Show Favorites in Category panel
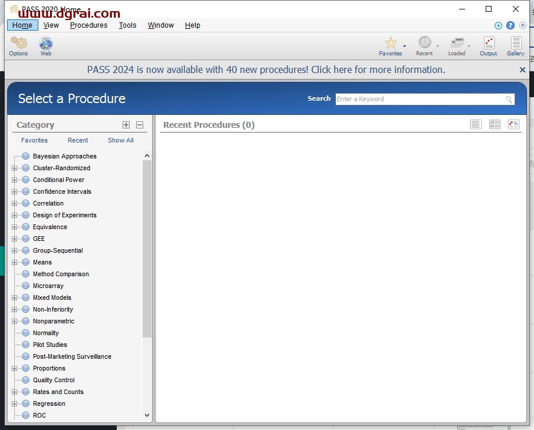Image resolution: width=534 pixels, height=430 pixels. [34, 140]
